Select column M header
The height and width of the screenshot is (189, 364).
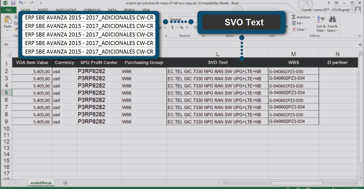pos(293,54)
